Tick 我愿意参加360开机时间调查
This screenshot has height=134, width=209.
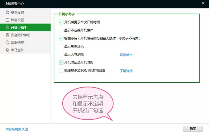61,70
